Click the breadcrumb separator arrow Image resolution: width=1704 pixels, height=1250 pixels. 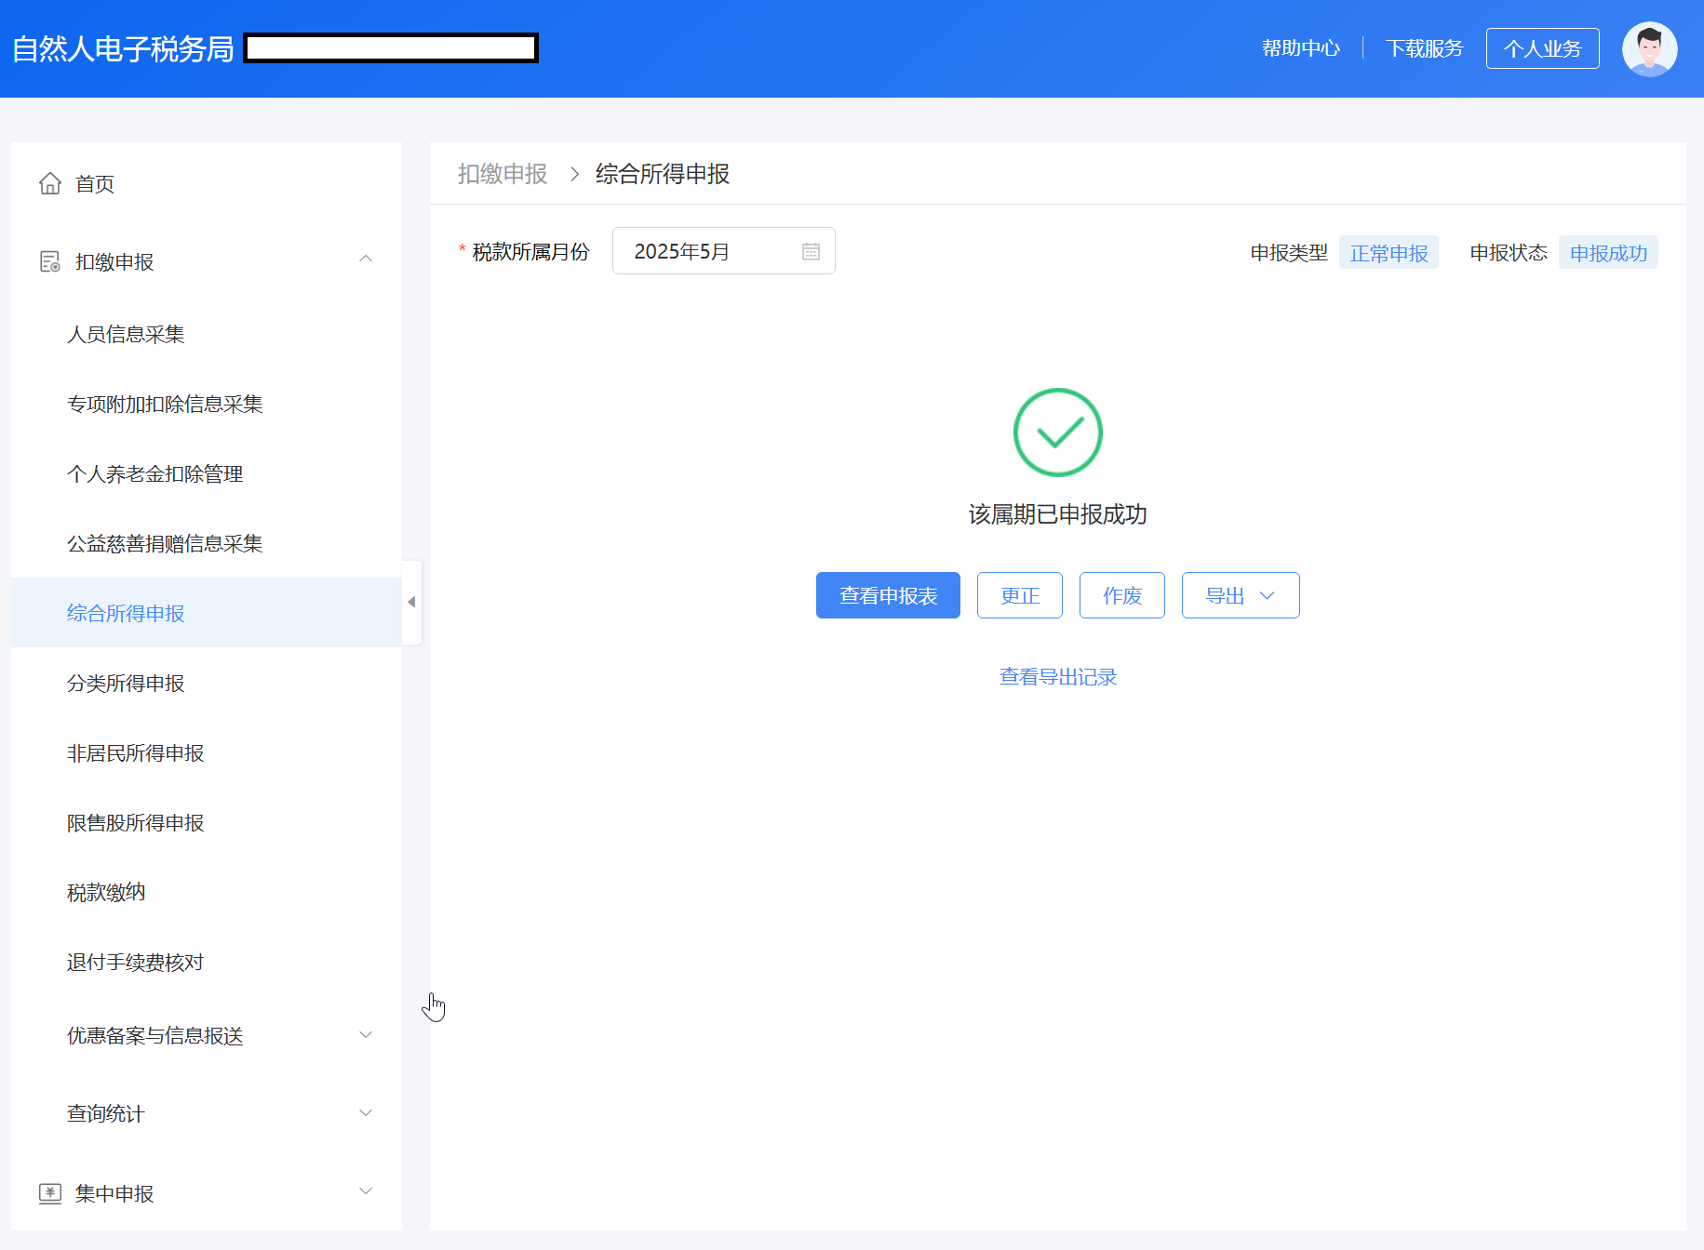coord(574,174)
